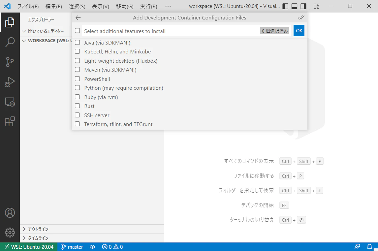The height and width of the screenshot is (251, 378).
Task: Check the SSH server feature
Action: pyautogui.click(x=78, y=115)
